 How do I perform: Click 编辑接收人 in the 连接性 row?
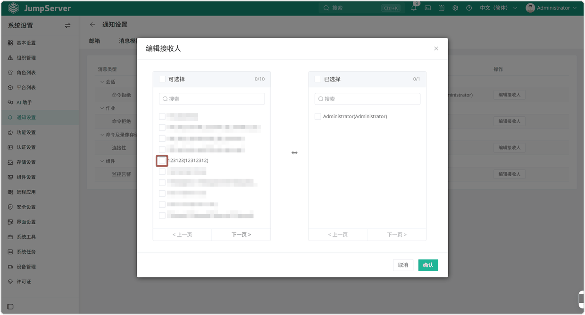pyautogui.click(x=510, y=147)
